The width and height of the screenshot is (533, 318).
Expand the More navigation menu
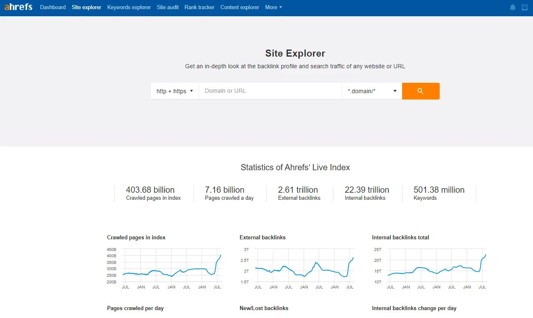pyautogui.click(x=273, y=7)
